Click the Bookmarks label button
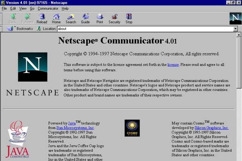This screenshot has height=161, width=242. [25, 29]
